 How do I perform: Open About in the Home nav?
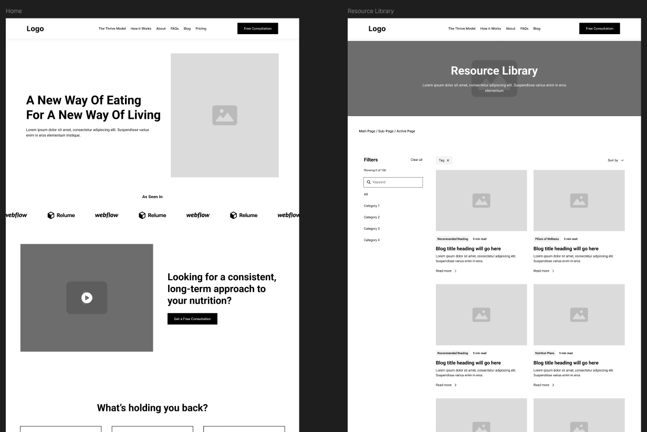(x=161, y=29)
